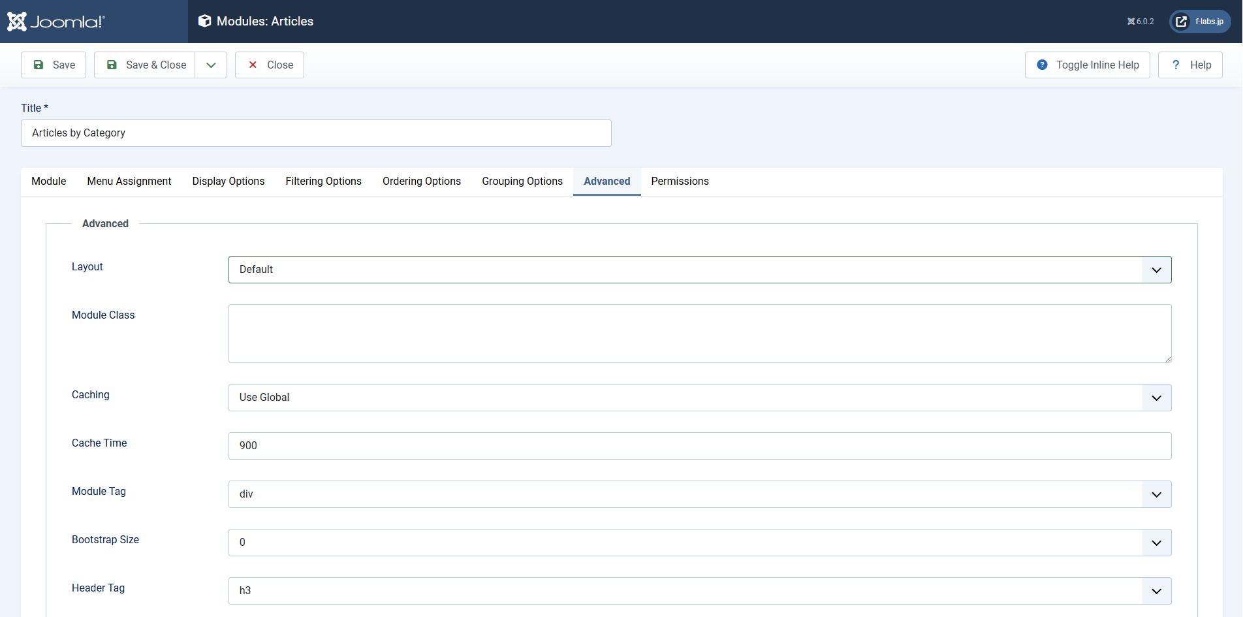Go to the Filtering Options tab
This screenshot has height=617, width=1243.
tap(323, 182)
